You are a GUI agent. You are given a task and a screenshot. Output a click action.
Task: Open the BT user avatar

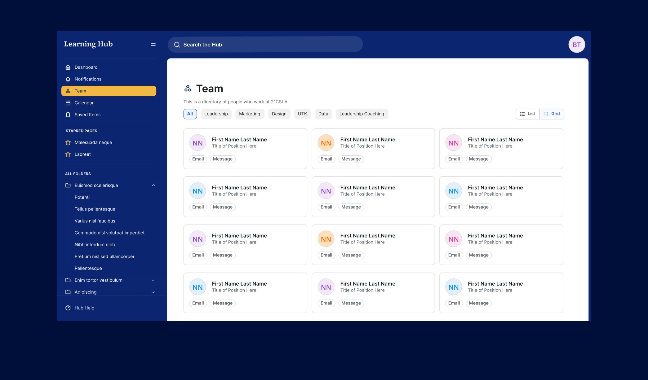576,45
